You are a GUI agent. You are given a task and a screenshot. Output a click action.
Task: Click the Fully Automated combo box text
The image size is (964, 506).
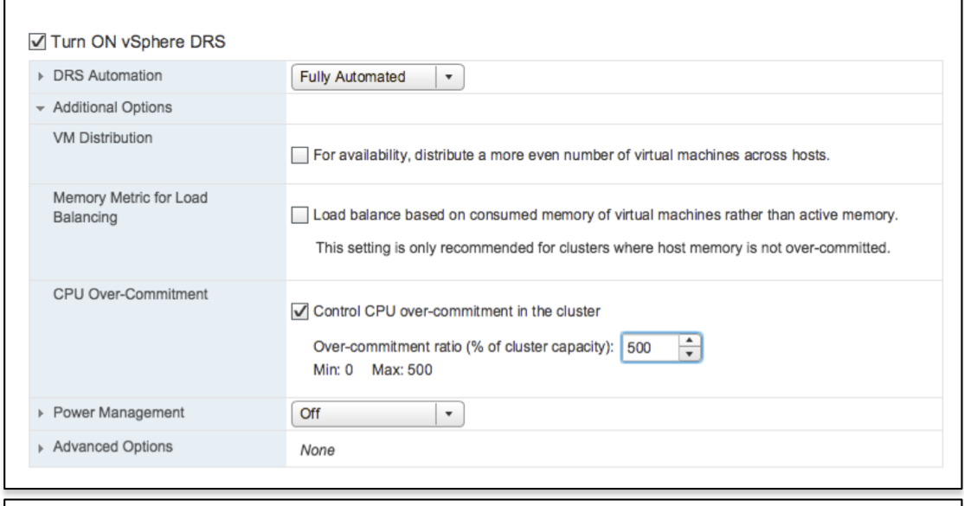[363, 77]
